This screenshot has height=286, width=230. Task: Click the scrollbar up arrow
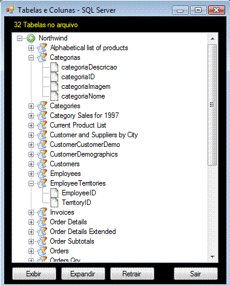click(212, 39)
